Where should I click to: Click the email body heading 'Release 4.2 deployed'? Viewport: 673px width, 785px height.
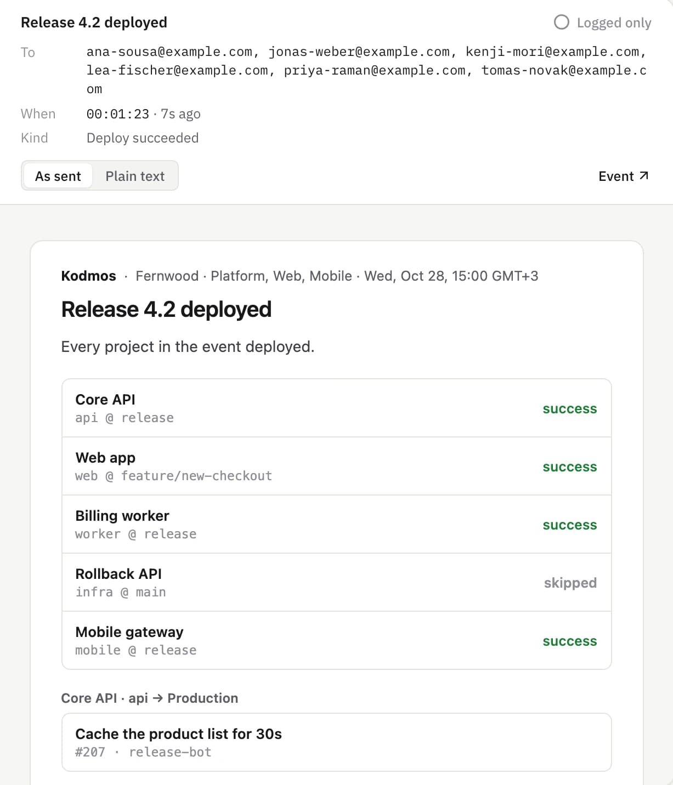[x=166, y=309]
